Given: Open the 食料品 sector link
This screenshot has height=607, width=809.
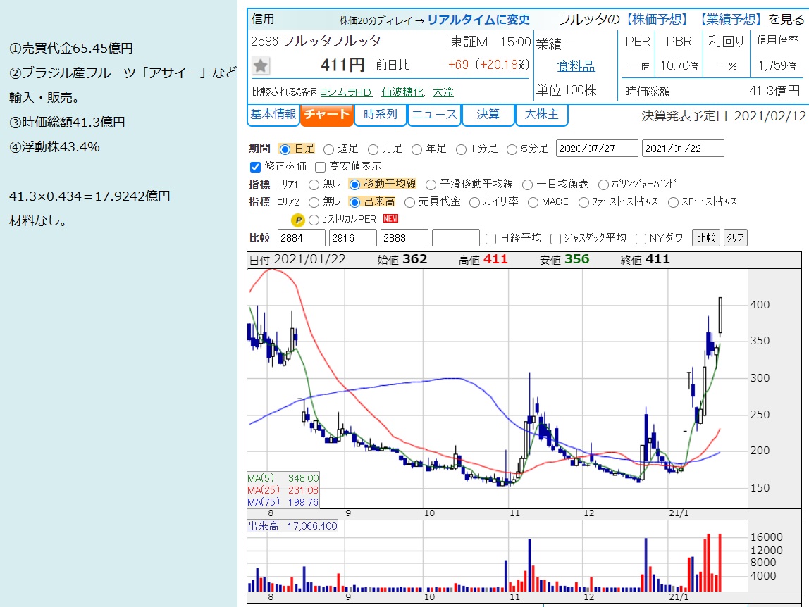Looking at the screenshot, I should click(x=576, y=66).
